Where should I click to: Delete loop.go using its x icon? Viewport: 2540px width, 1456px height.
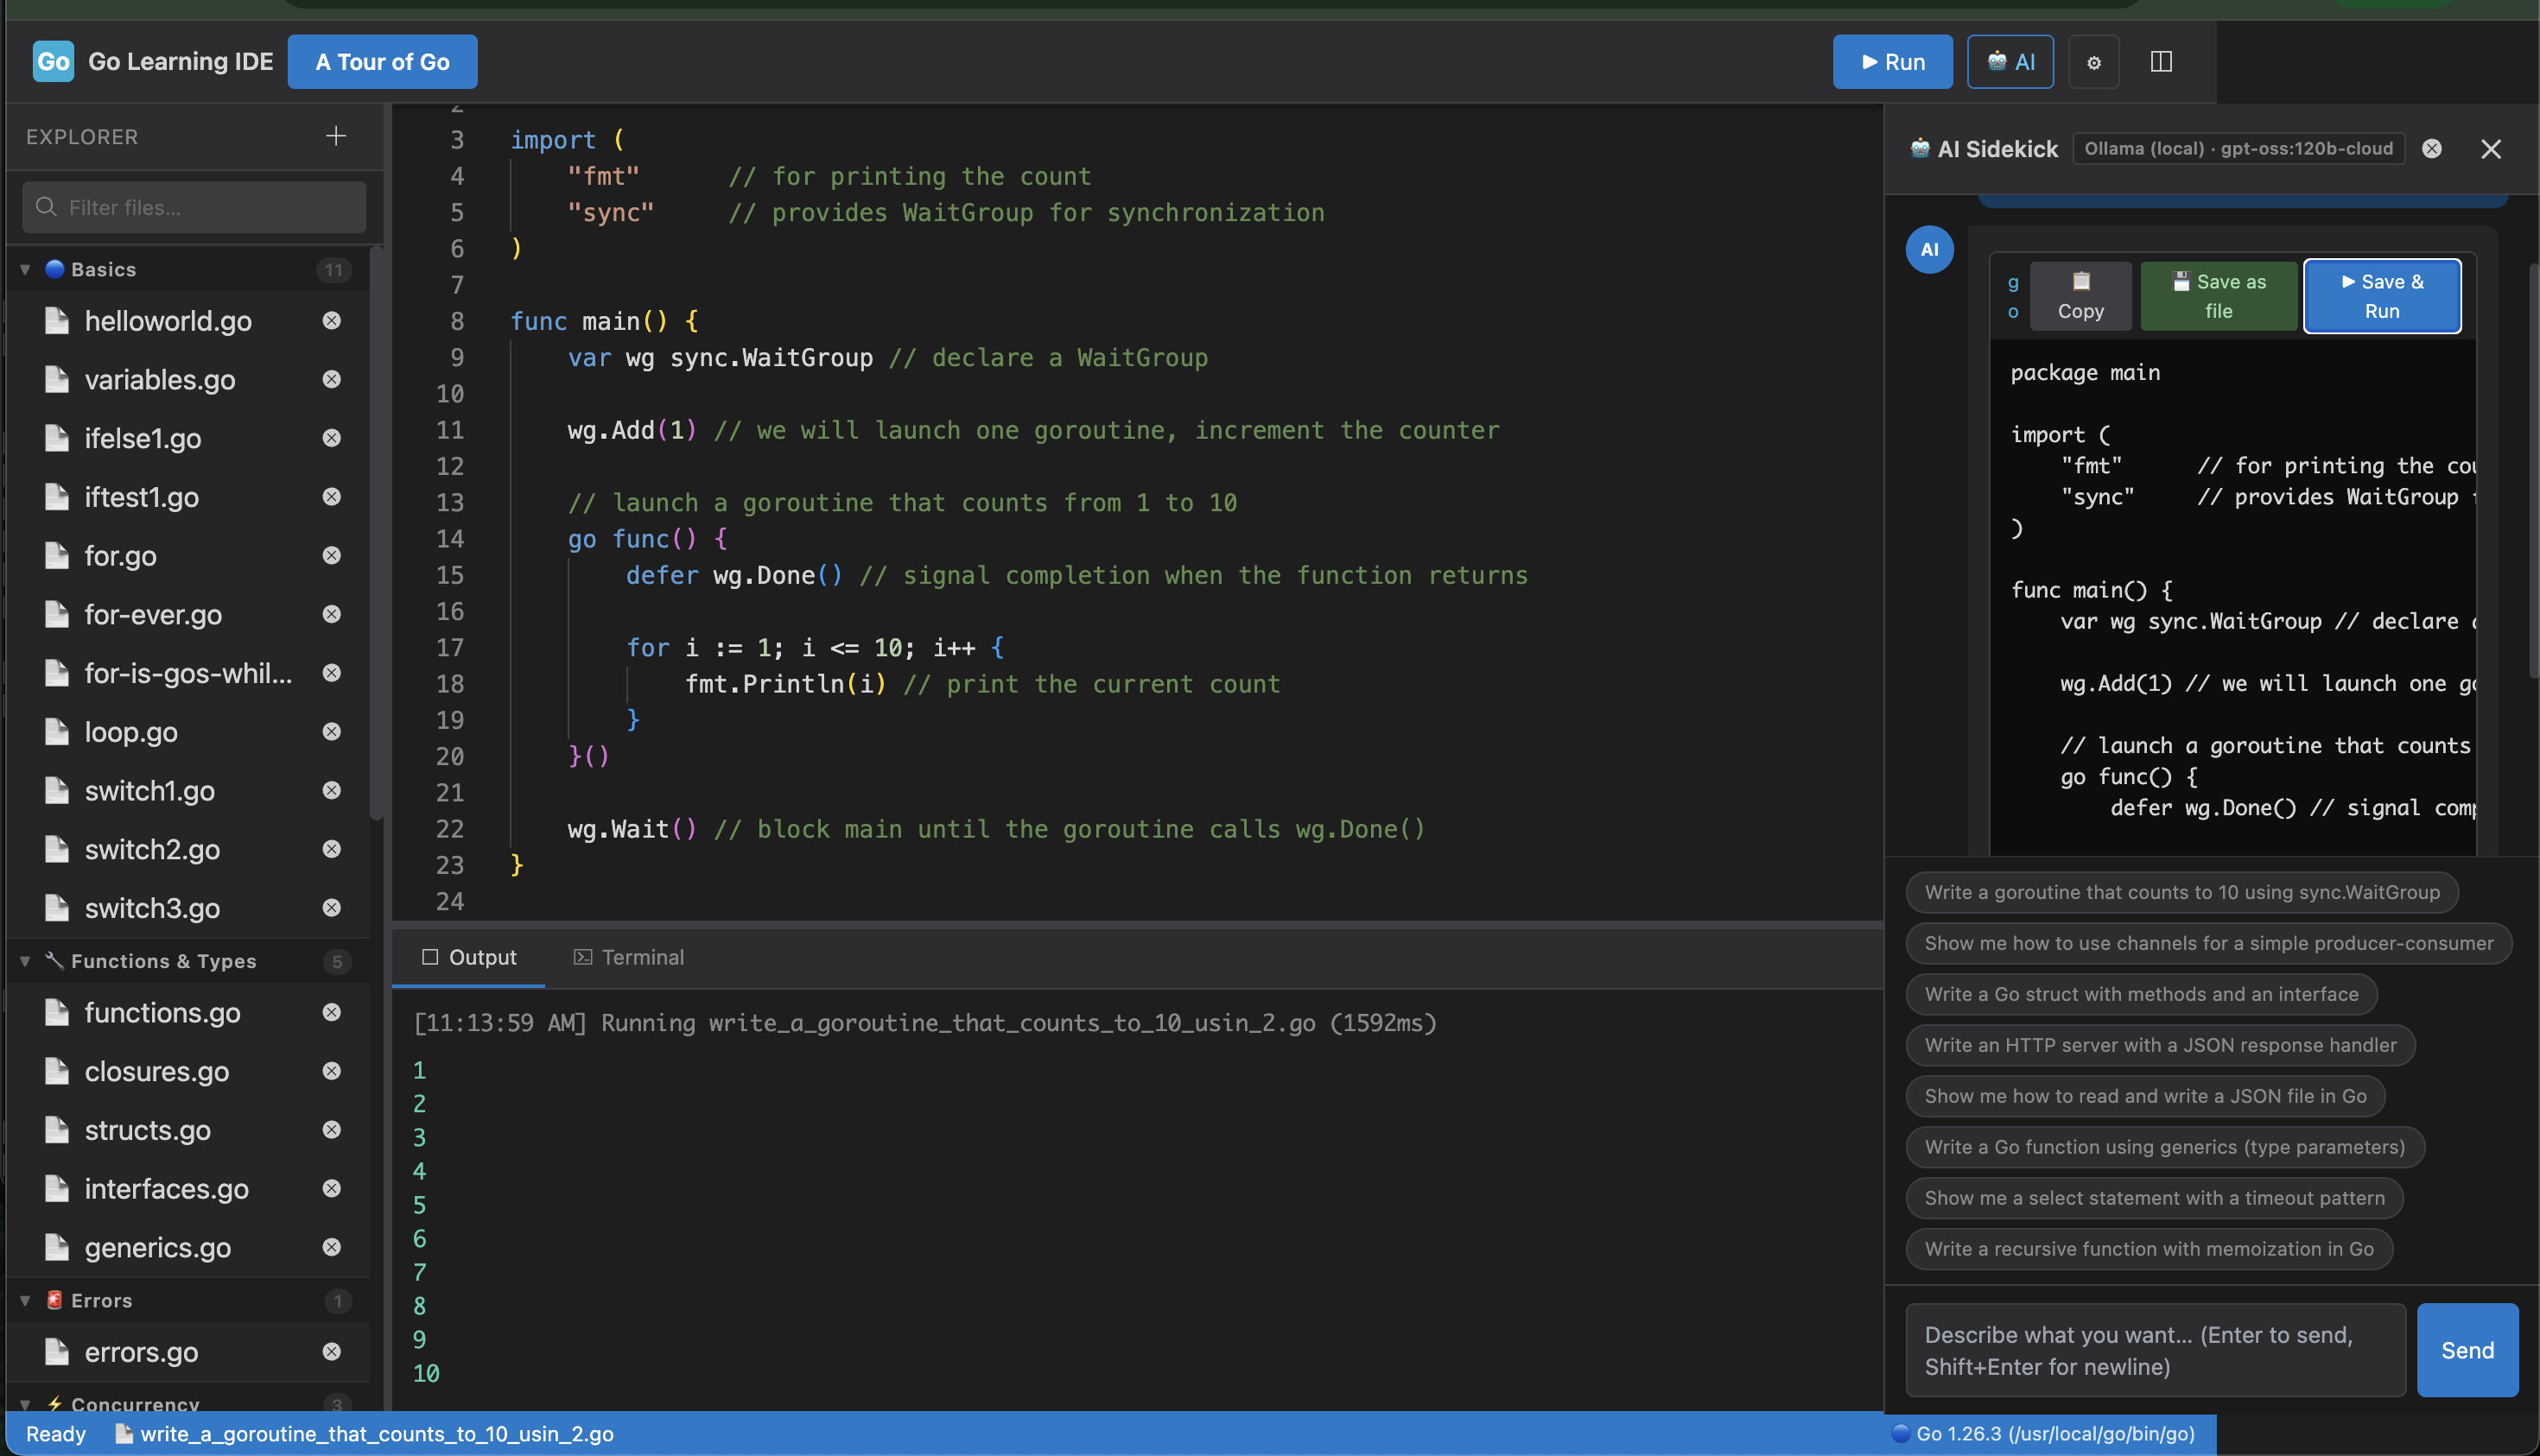point(332,732)
